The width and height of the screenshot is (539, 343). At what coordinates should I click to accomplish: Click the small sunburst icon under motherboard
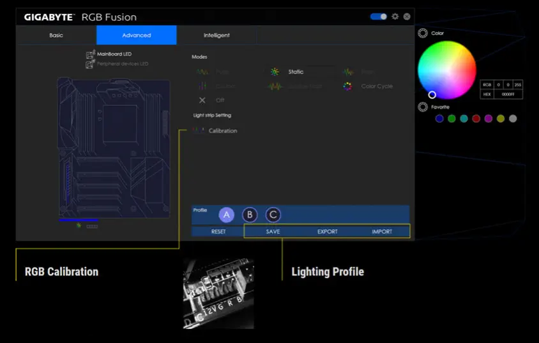click(79, 225)
